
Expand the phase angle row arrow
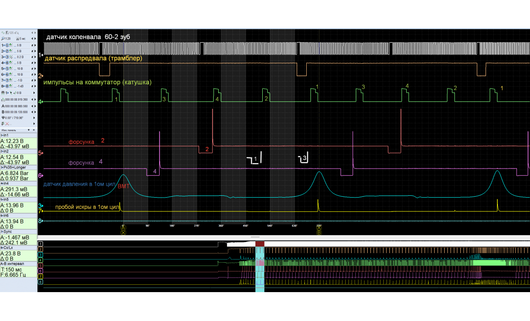coord(34,117)
